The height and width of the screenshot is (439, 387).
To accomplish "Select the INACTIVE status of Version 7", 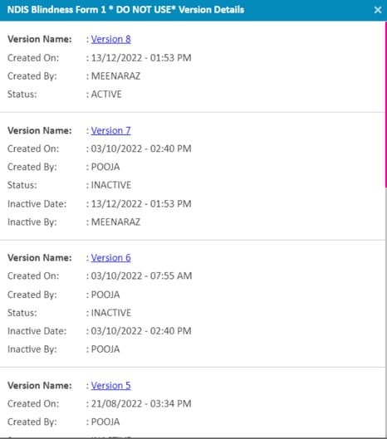I will point(111,185).
